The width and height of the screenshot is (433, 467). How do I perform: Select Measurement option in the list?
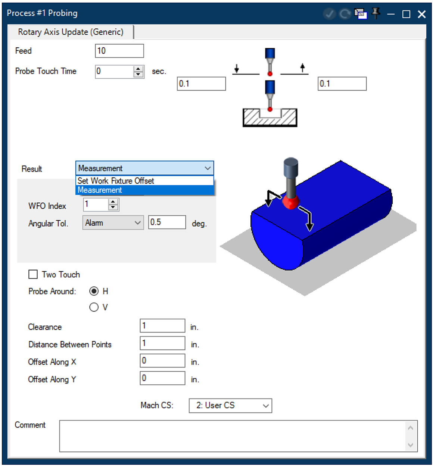[145, 190]
